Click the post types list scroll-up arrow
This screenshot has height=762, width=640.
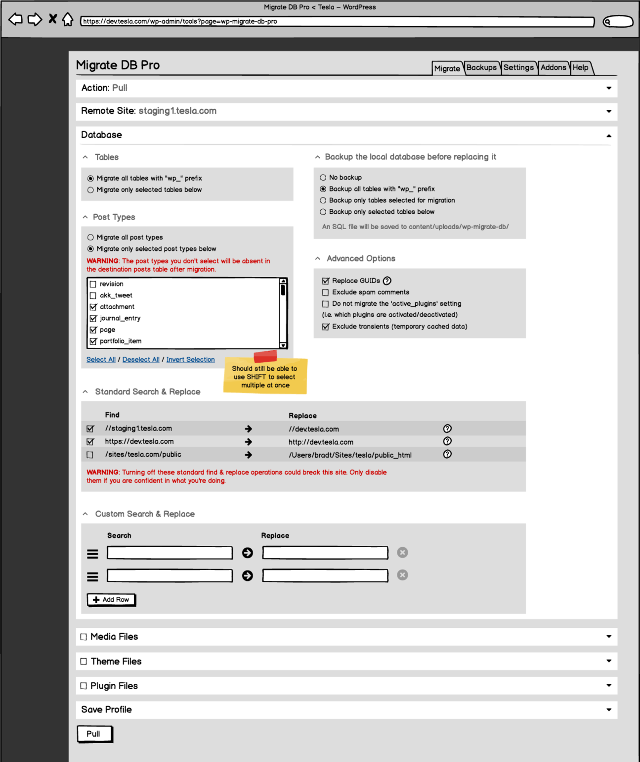click(x=283, y=281)
